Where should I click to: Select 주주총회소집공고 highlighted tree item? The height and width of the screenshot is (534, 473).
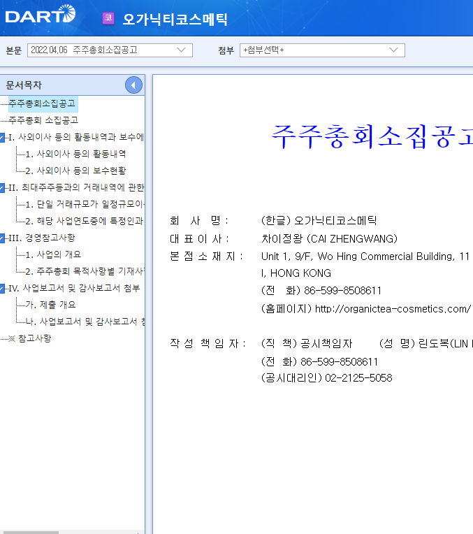coord(42,103)
